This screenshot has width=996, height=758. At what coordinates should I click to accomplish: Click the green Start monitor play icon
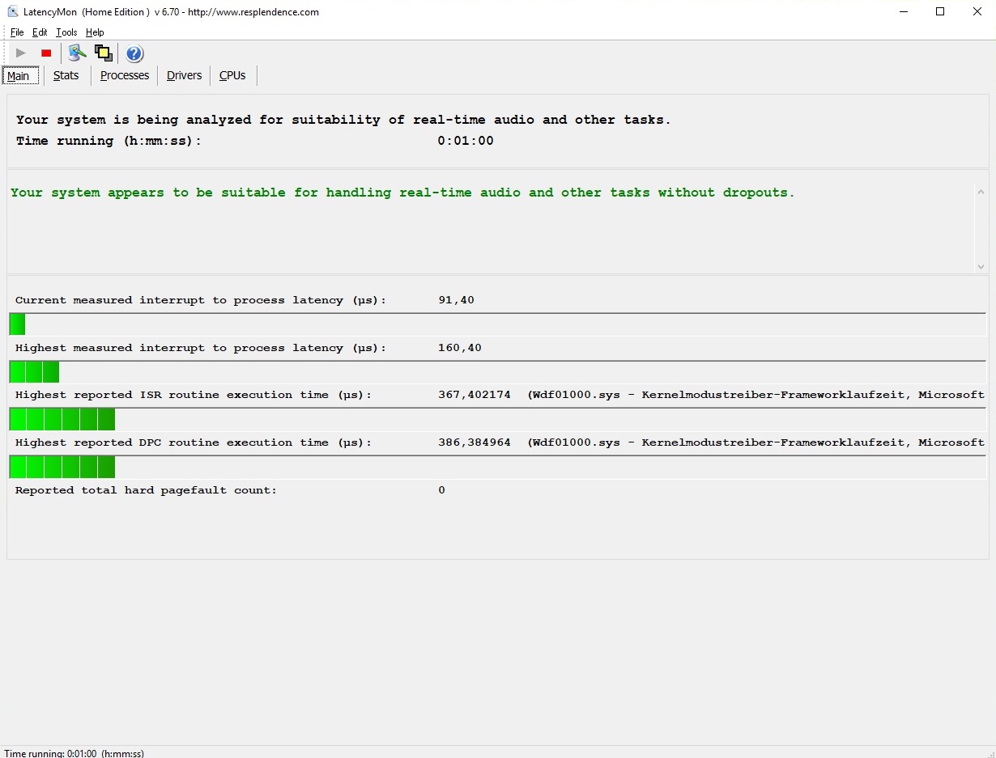[x=21, y=53]
